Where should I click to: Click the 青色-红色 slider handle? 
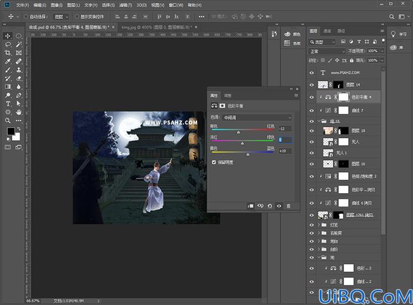click(238, 132)
